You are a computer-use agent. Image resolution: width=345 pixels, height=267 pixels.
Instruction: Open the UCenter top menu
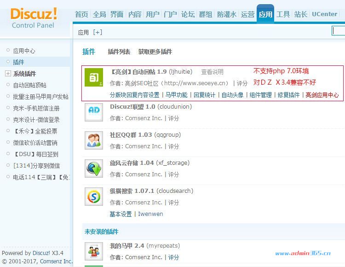pyautogui.click(x=325, y=14)
